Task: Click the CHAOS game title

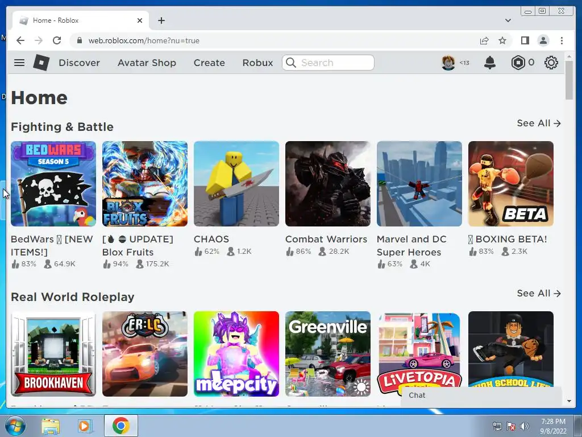Action: coord(211,239)
